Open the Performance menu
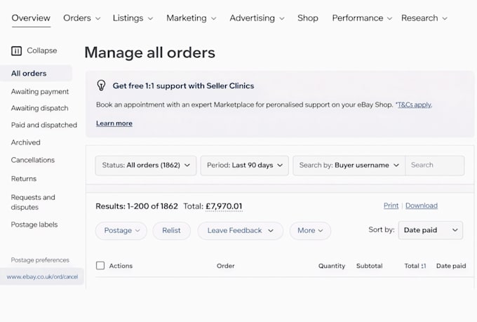 pyautogui.click(x=362, y=18)
